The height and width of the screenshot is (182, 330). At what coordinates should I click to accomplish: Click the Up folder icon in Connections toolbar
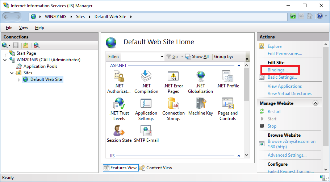pyautogui.click(x=26, y=45)
